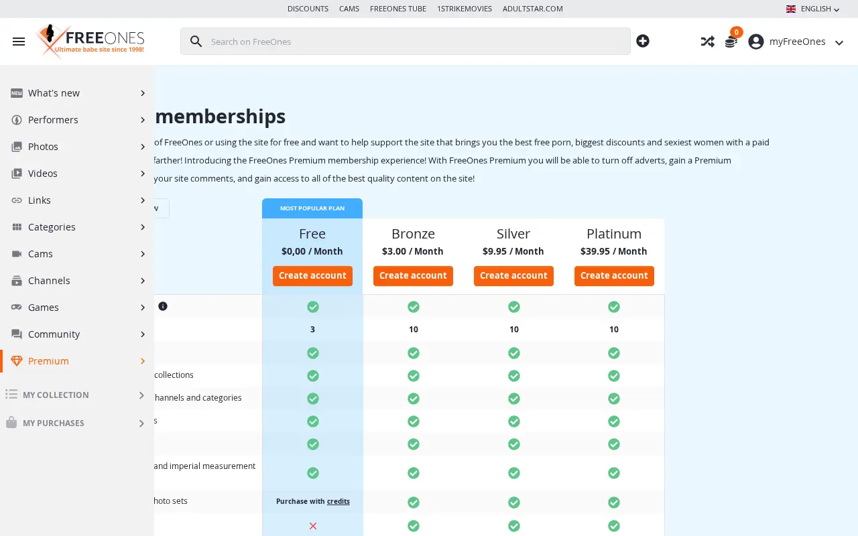Image resolution: width=858 pixels, height=536 pixels.
Task: Click the Platinum $39.95 / Month price
Action: [x=614, y=251]
